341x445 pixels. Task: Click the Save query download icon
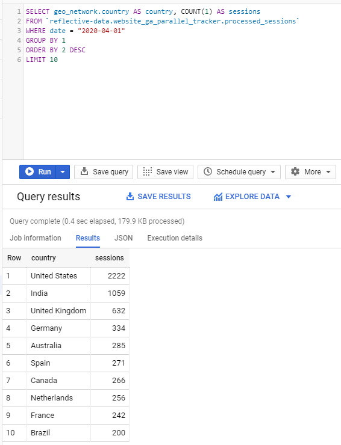coord(84,171)
